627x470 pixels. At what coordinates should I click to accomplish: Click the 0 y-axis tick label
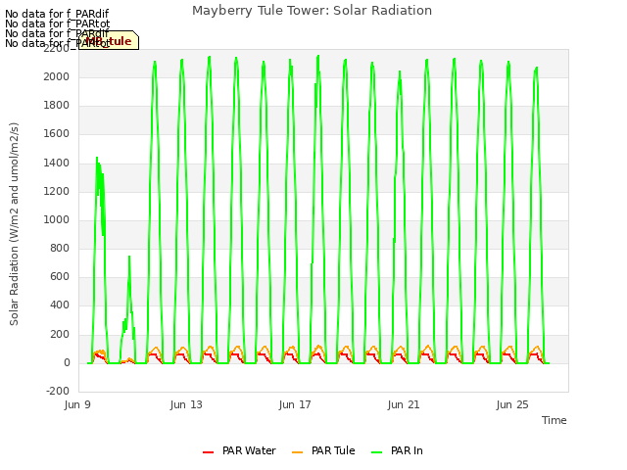67,362
